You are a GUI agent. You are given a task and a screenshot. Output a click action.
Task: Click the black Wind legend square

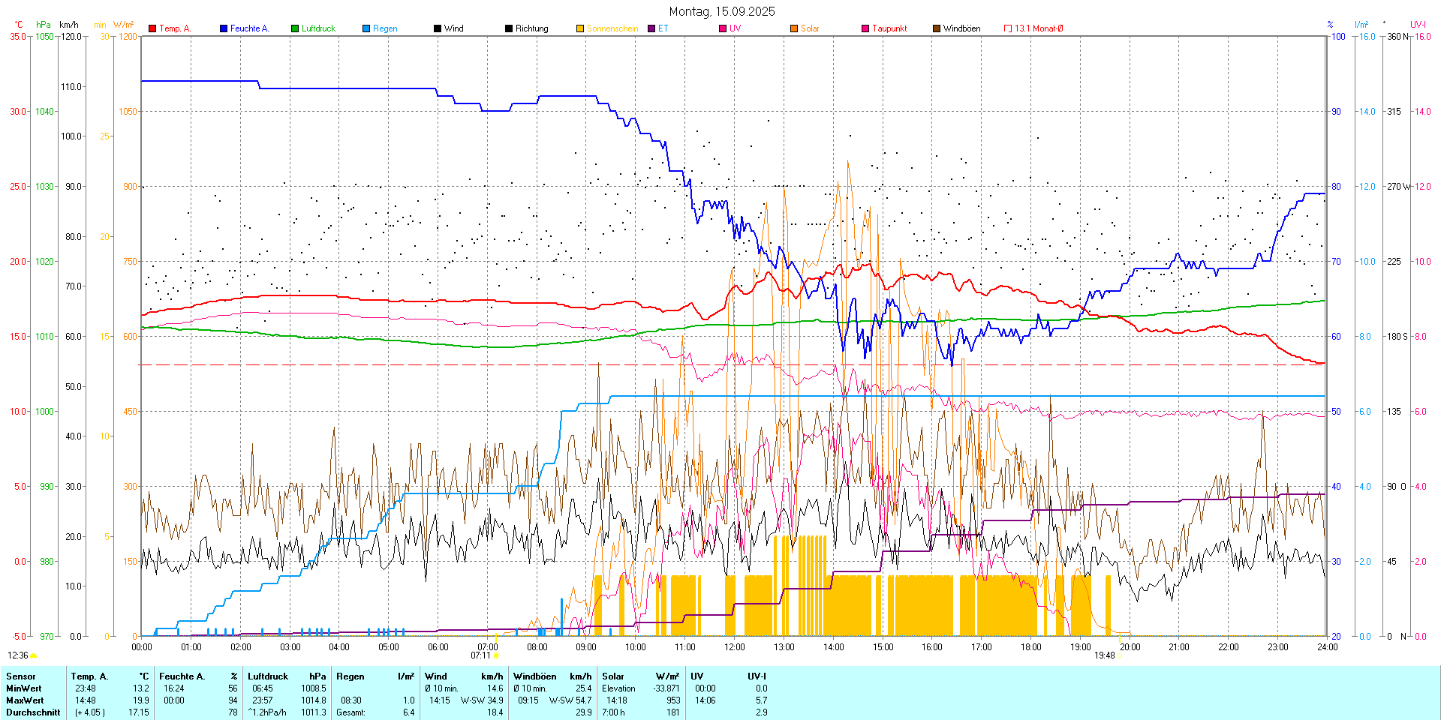[x=438, y=28]
